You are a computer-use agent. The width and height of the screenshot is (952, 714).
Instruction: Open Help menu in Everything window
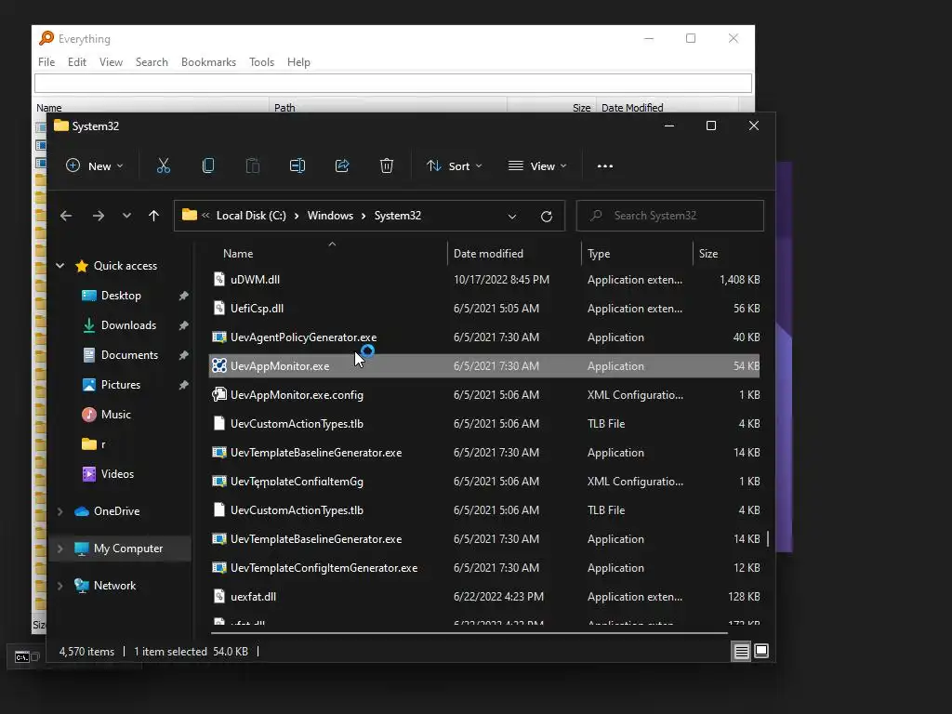pos(298,62)
